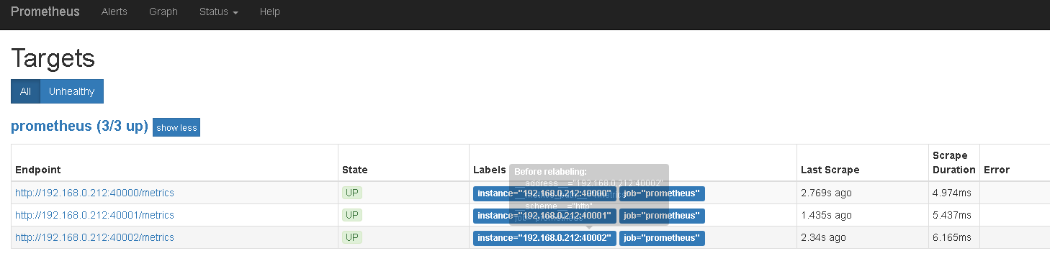Open http://192.168.0.212:40001/metrics endpoint
This screenshot has width=1050, height=261.
tap(94, 215)
